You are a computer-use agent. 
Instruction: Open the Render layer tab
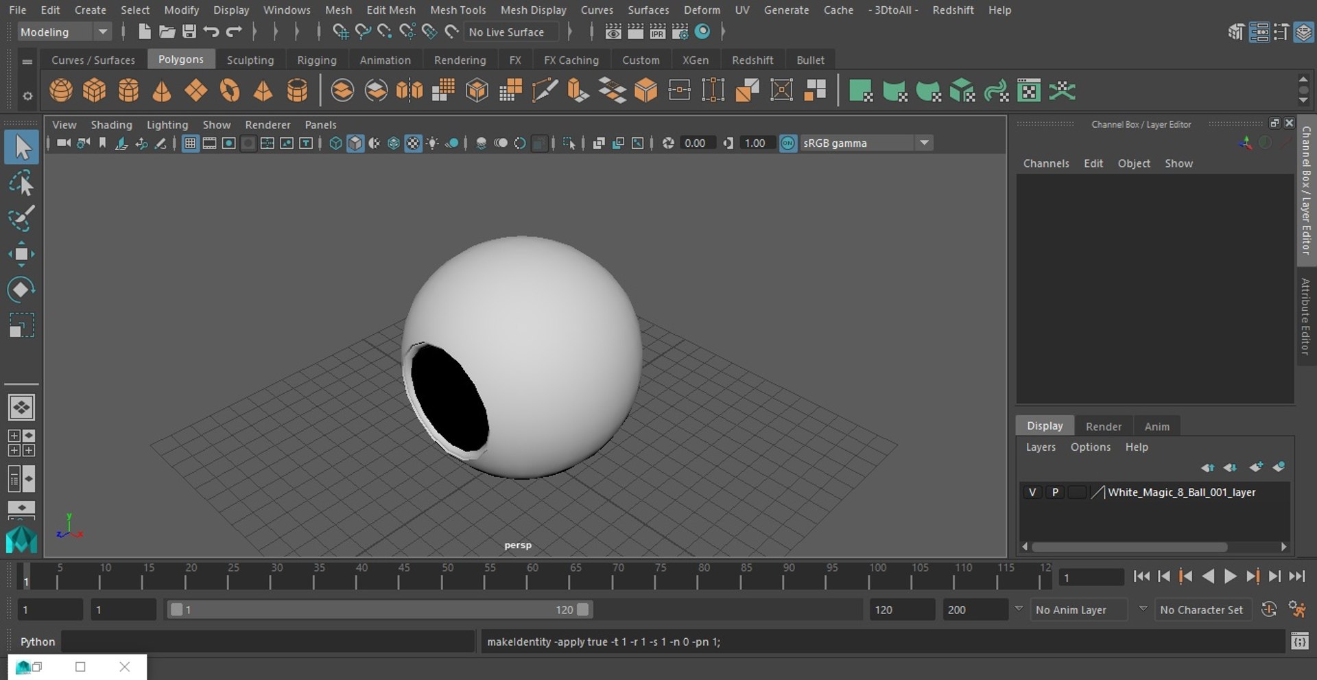pyautogui.click(x=1104, y=426)
